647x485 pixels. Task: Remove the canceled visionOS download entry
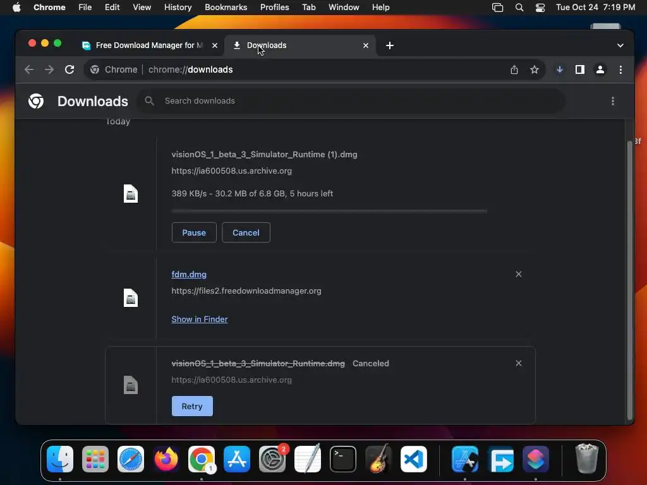click(519, 363)
